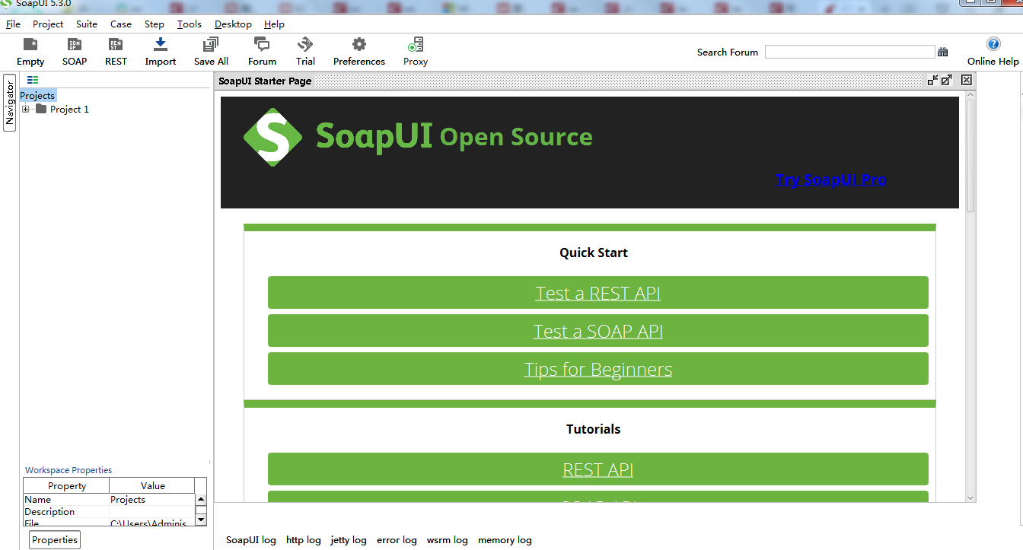This screenshot has width=1023, height=550.
Task: Click the shrink desktop panel icon
Action: click(933, 80)
